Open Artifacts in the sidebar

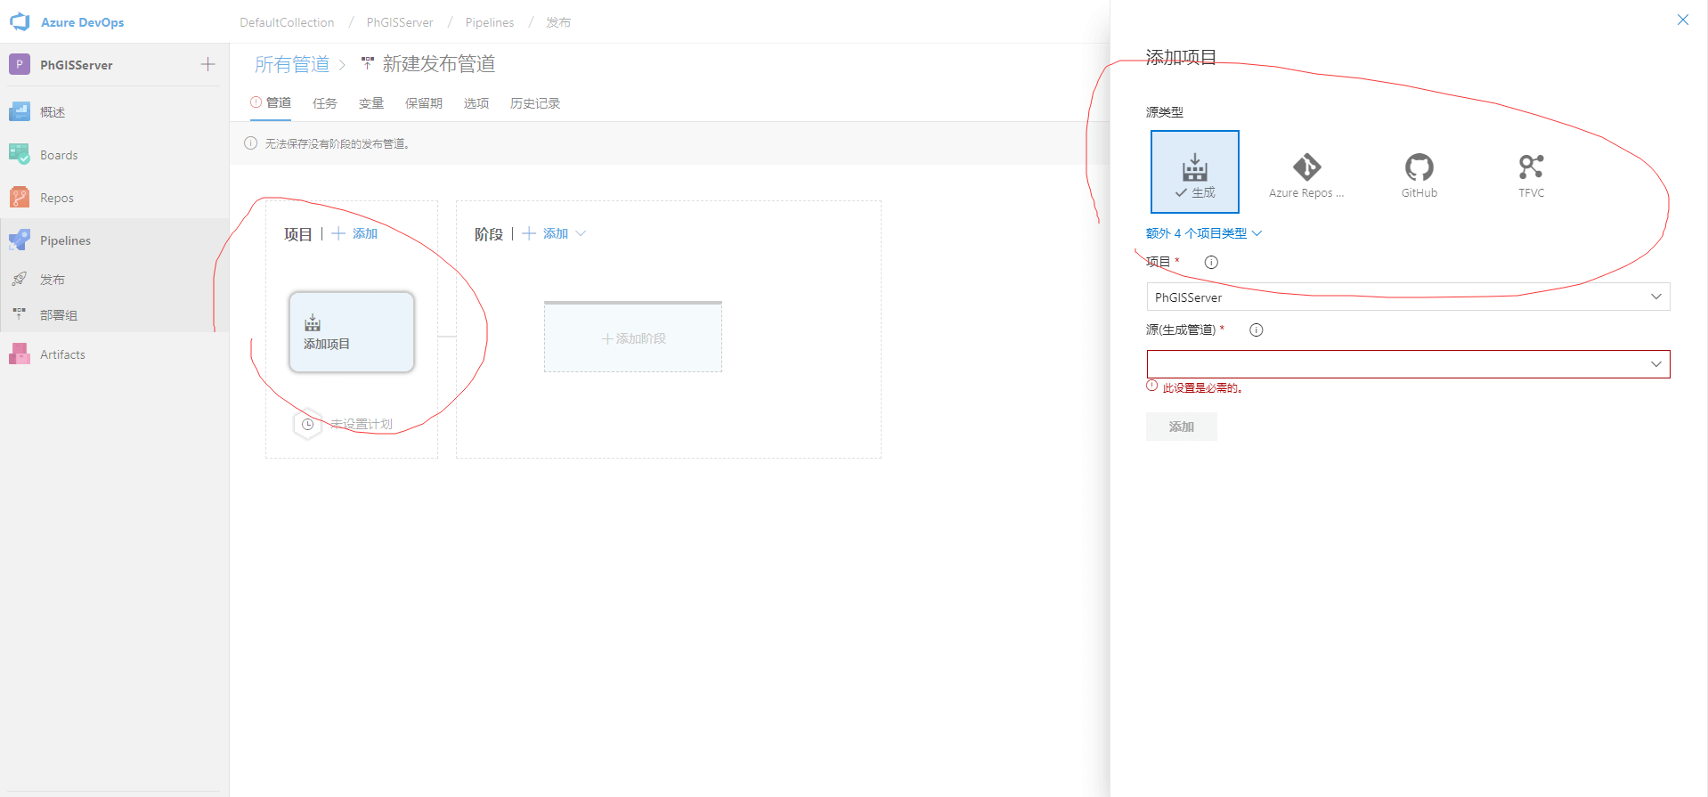tap(62, 354)
